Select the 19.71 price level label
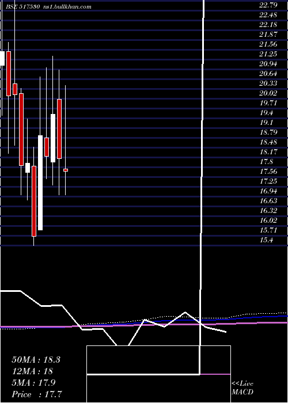This screenshot has height=403, width=288. (268, 103)
